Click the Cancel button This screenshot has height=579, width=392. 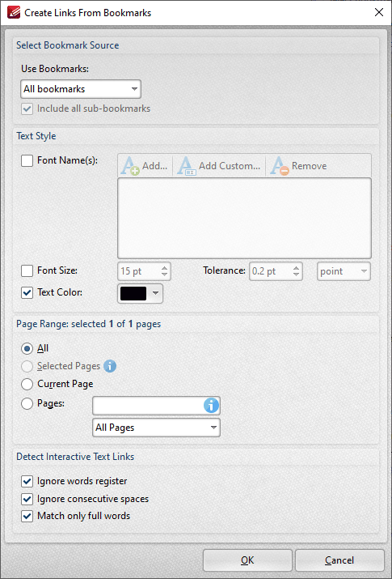tap(339, 560)
